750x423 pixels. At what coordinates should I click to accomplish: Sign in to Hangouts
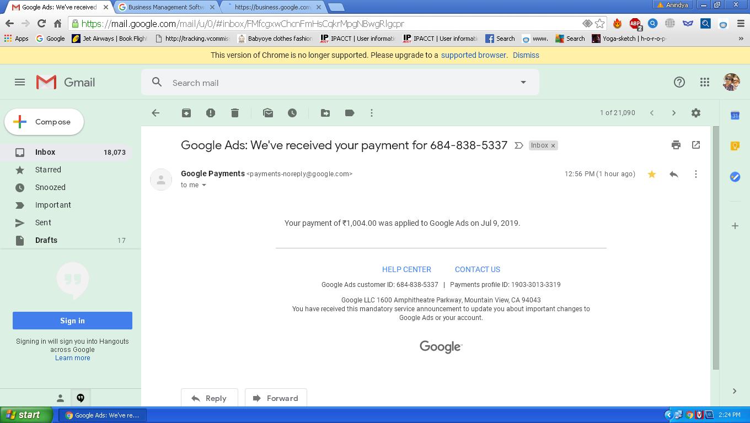coord(72,321)
